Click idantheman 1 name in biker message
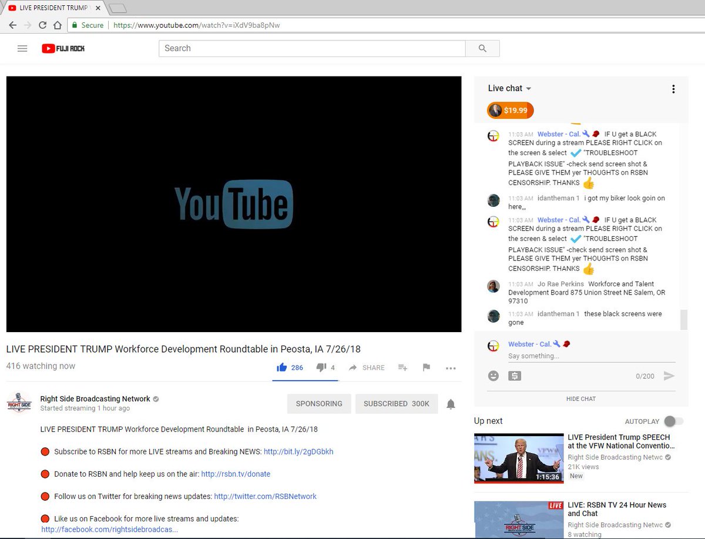Screen dimensions: 705x539 tap(558, 198)
